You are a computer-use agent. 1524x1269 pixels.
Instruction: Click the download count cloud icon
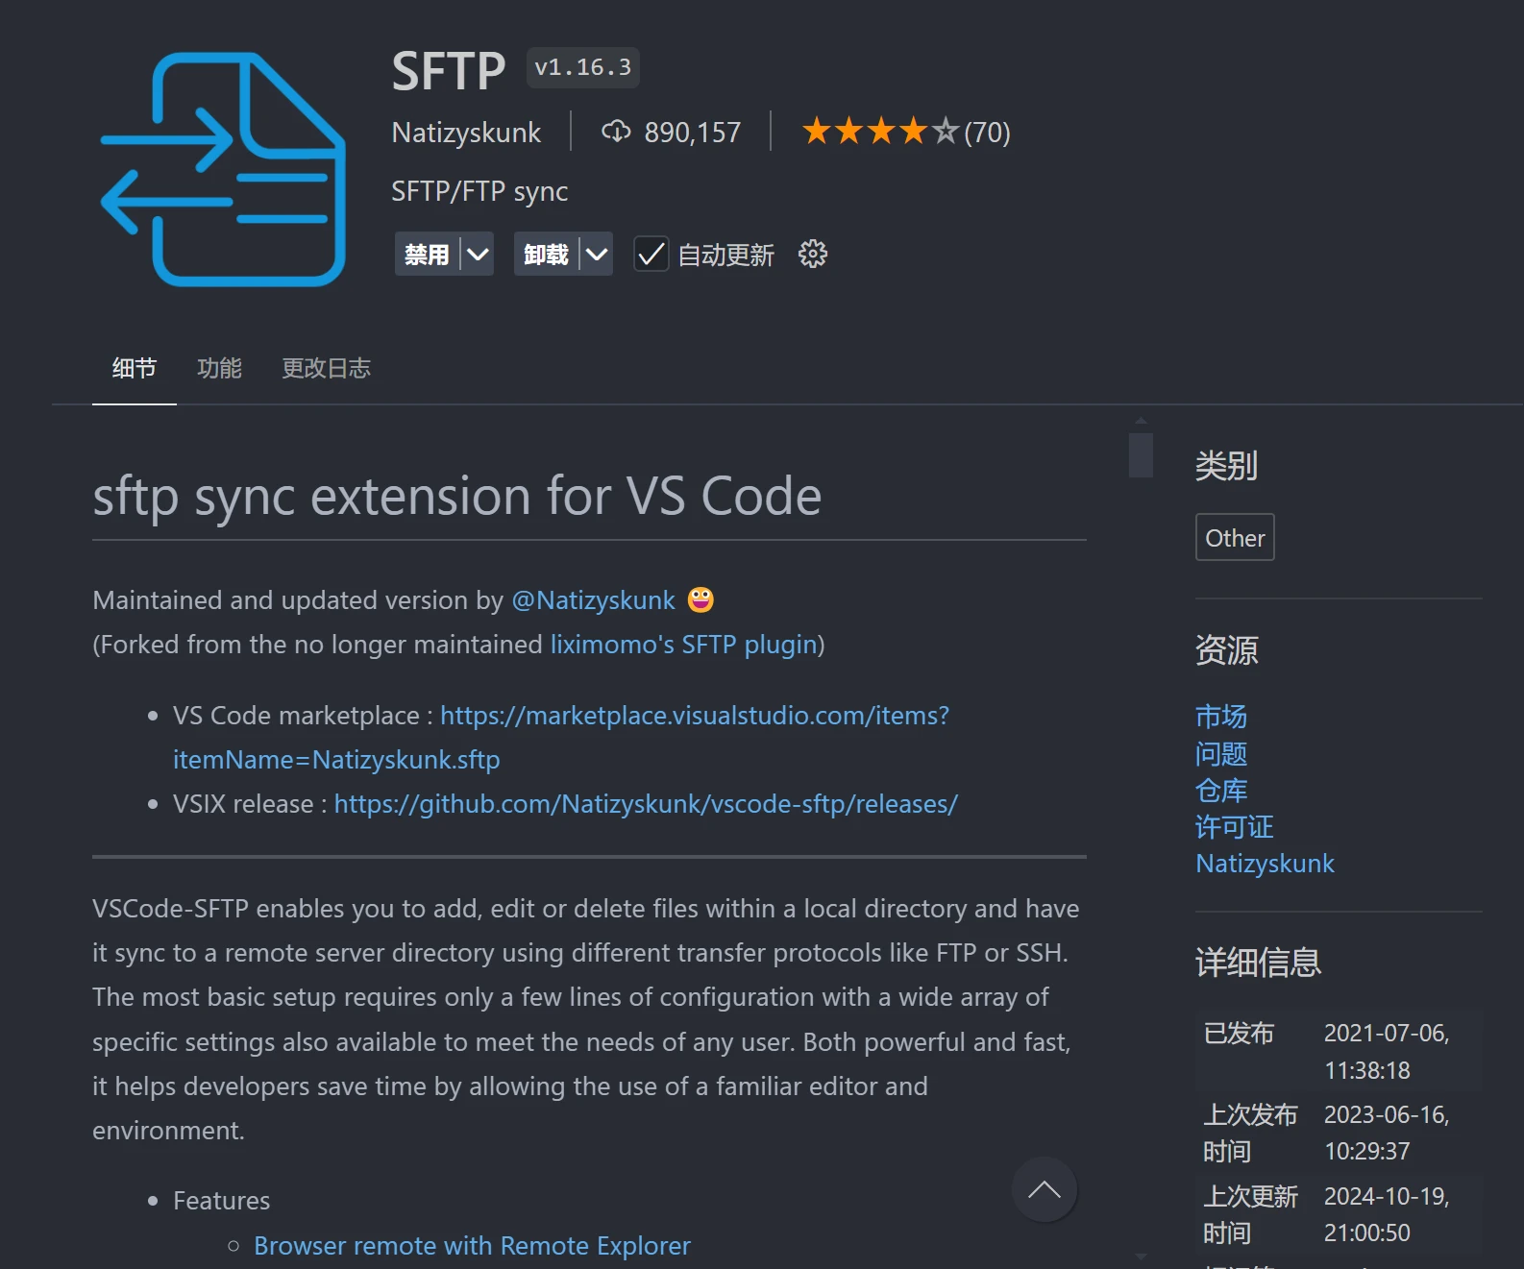point(615,132)
